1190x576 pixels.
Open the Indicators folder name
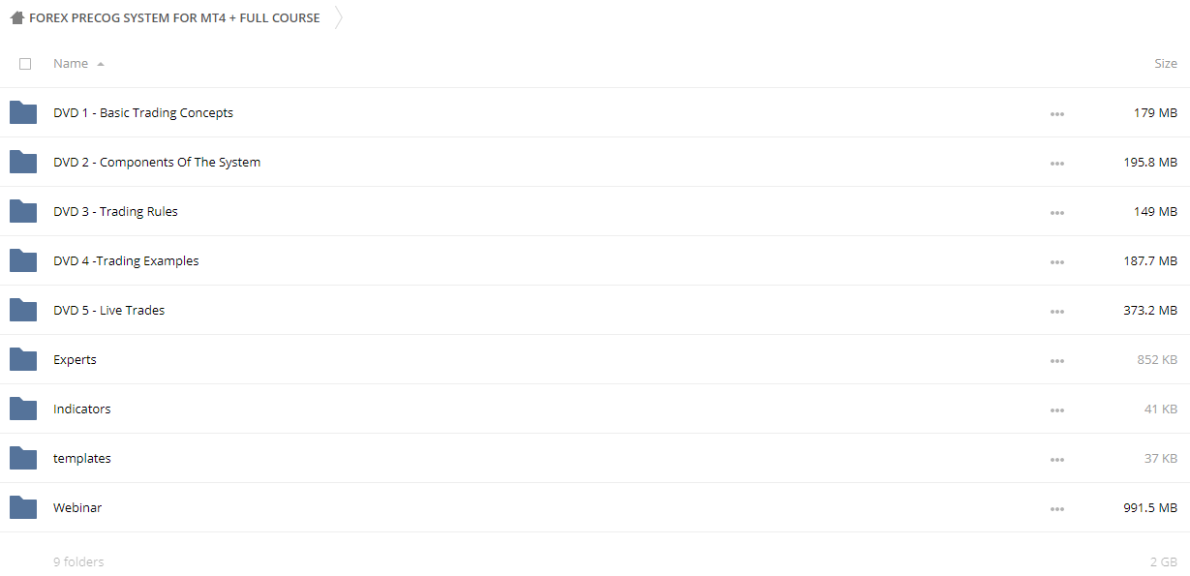tap(82, 409)
